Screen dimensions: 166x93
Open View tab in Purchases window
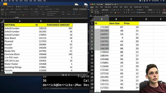pyautogui.click(x=41, y=9)
